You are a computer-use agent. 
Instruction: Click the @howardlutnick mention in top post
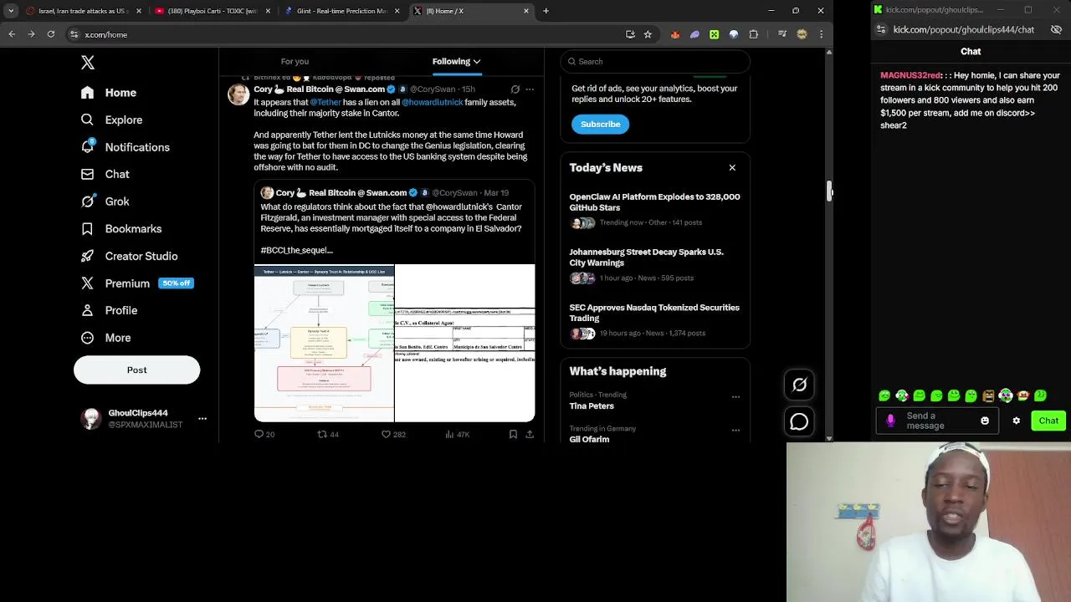pos(432,102)
